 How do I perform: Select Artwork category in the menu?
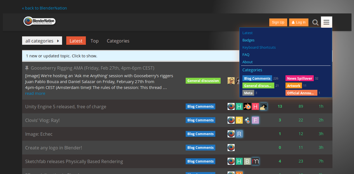tap(294, 86)
